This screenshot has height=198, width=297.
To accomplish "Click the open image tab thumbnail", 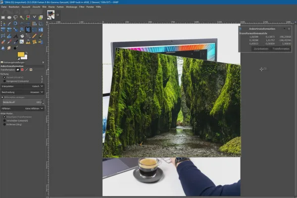I will click(51, 14).
